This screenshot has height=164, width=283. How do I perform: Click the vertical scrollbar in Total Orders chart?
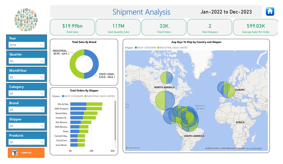[x=115, y=121]
